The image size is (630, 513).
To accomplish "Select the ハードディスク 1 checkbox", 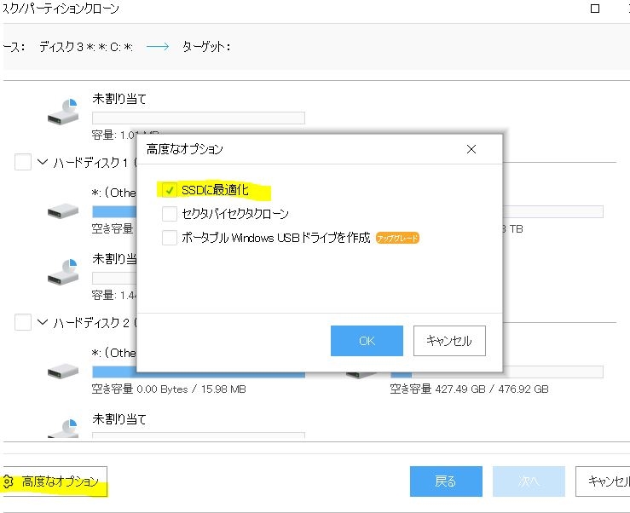I will tap(23, 162).
